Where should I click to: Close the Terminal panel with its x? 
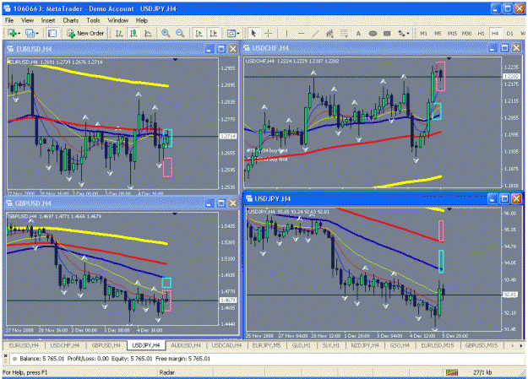[5, 356]
